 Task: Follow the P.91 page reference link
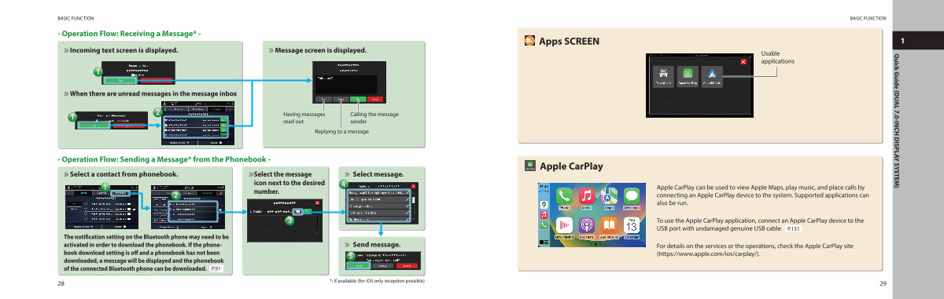pyautogui.click(x=216, y=268)
